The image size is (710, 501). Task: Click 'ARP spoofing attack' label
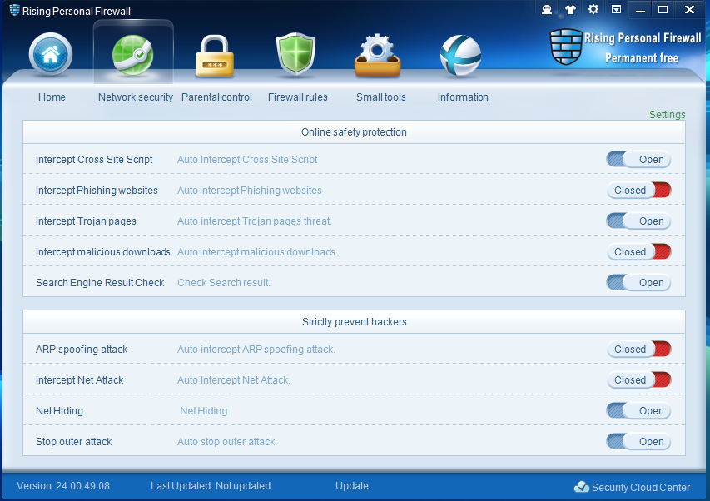pos(82,349)
